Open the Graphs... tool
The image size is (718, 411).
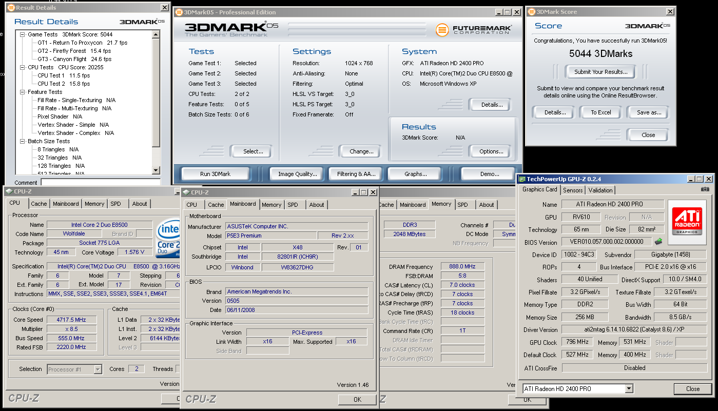(415, 174)
